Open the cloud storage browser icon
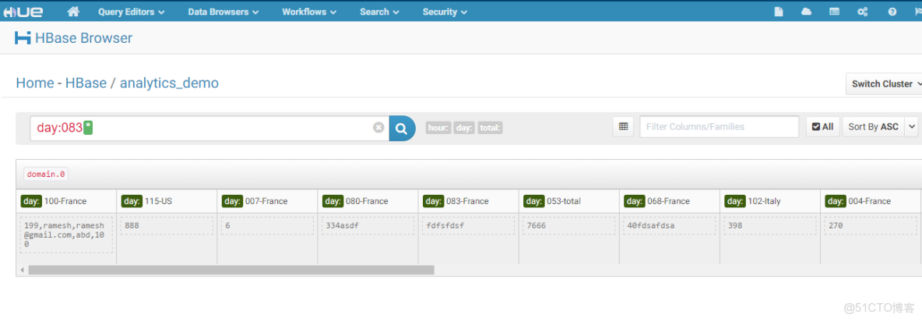Image resolution: width=922 pixels, height=321 pixels. pyautogui.click(x=806, y=12)
